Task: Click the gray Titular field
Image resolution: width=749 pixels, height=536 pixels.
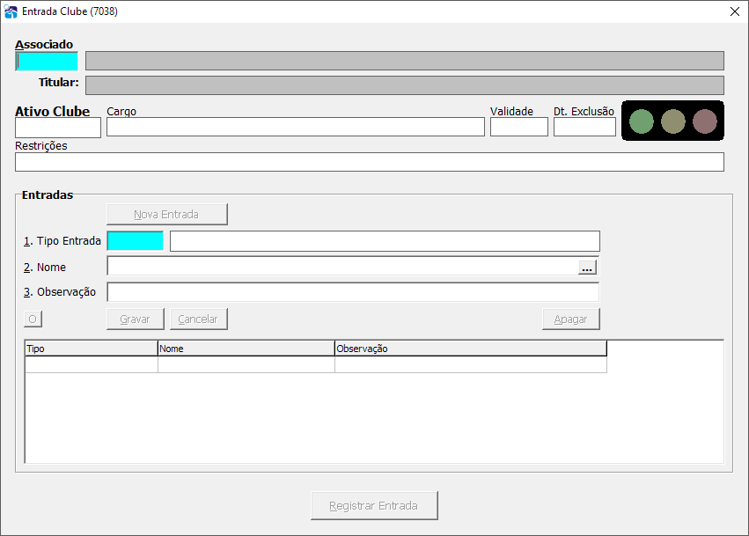Action: point(405,85)
